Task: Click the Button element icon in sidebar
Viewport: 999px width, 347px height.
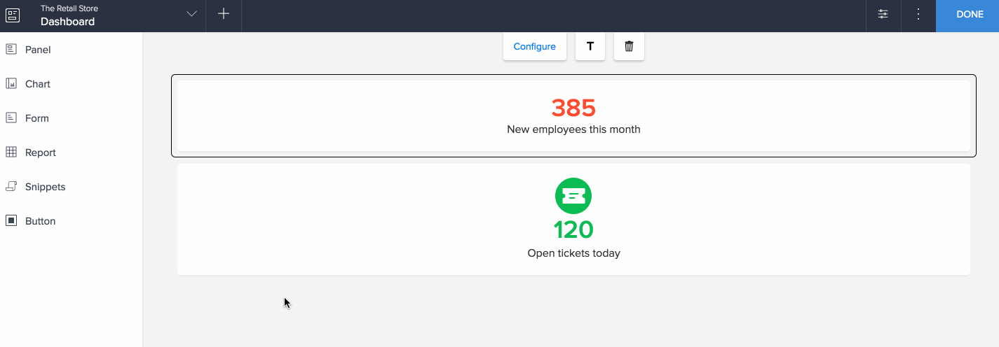Action: [11, 221]
